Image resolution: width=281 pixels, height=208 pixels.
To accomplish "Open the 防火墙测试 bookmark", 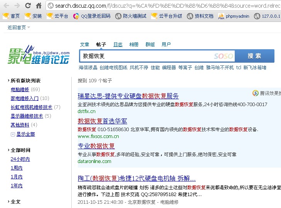I will tap(131, 16).
